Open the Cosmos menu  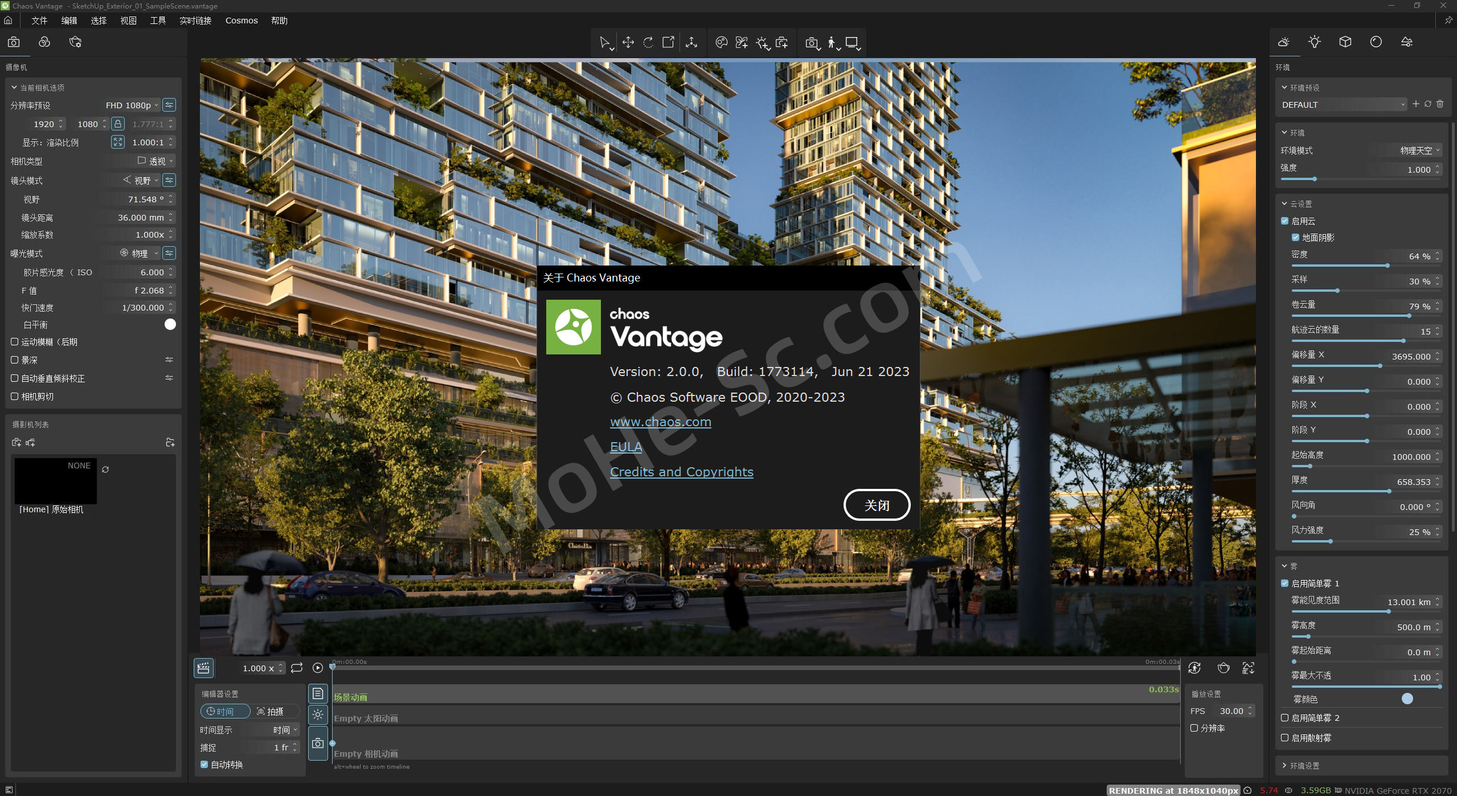point(242,21)
